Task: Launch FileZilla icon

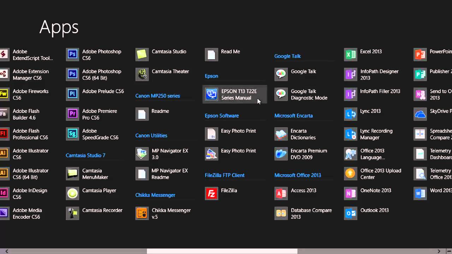Action: [x=212, y=193]
